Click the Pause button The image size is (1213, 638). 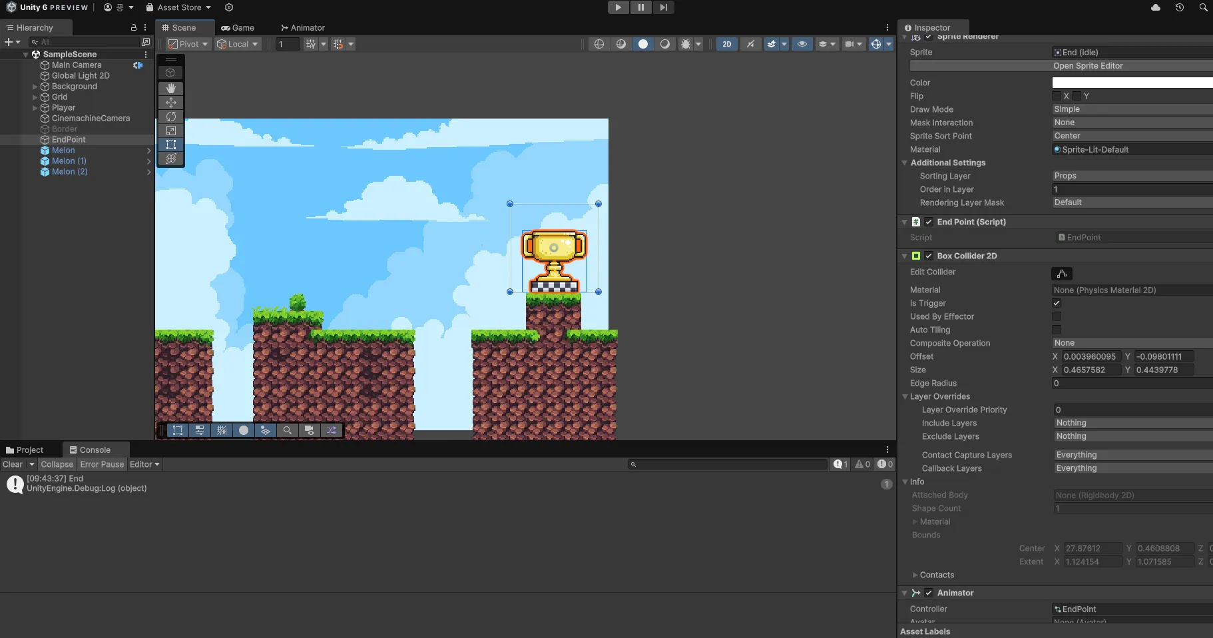coord(641,7)
